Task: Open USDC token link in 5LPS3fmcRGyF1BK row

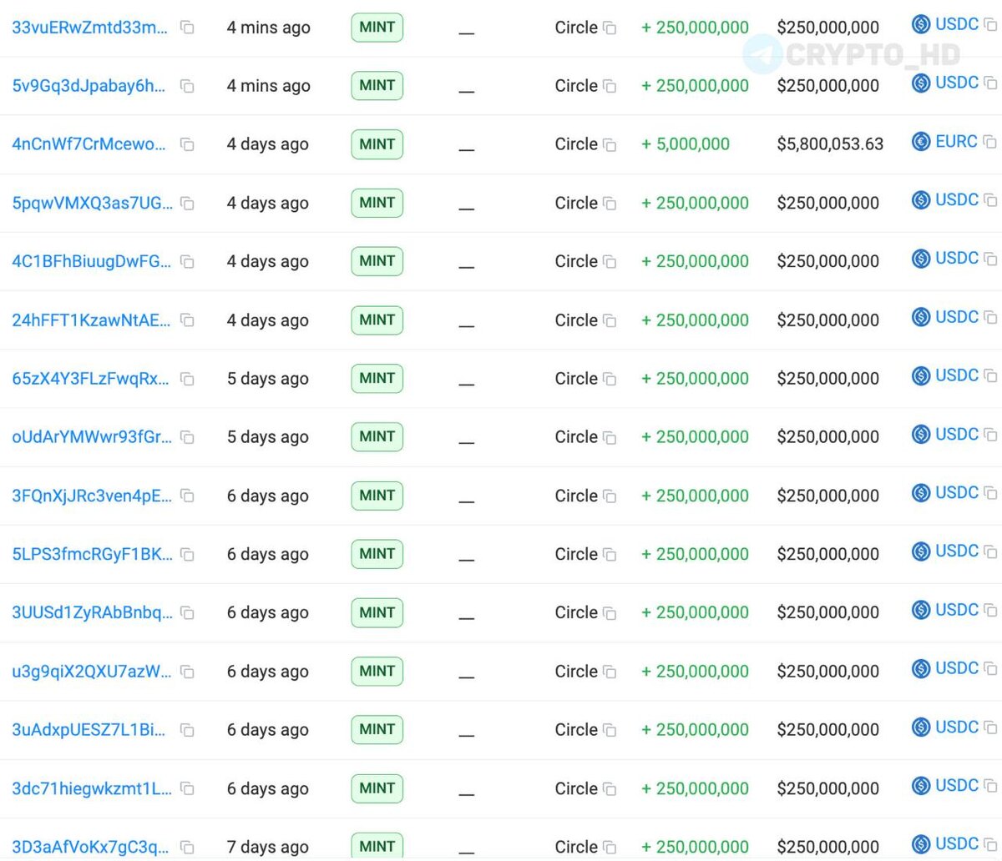Action: point(957,551)
